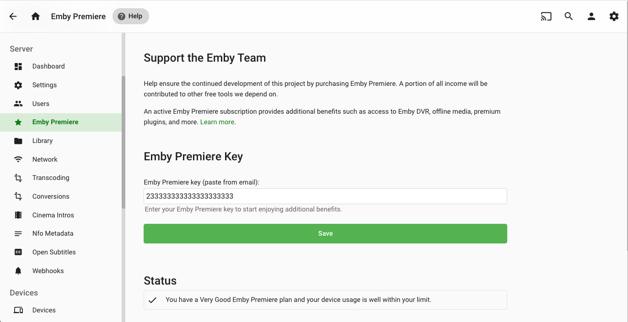Click the Status heading

click(160, 280)
